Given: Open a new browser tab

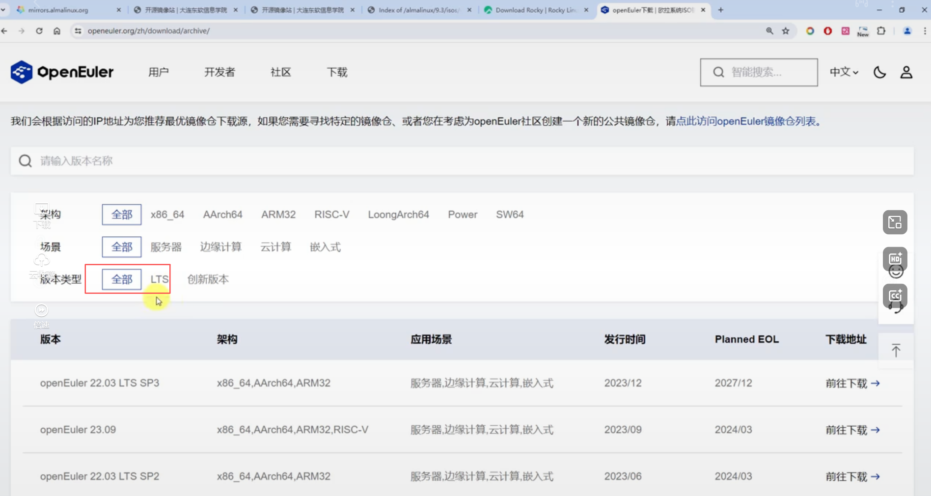Looking at the screenshot, I should (x=720, y=10).
